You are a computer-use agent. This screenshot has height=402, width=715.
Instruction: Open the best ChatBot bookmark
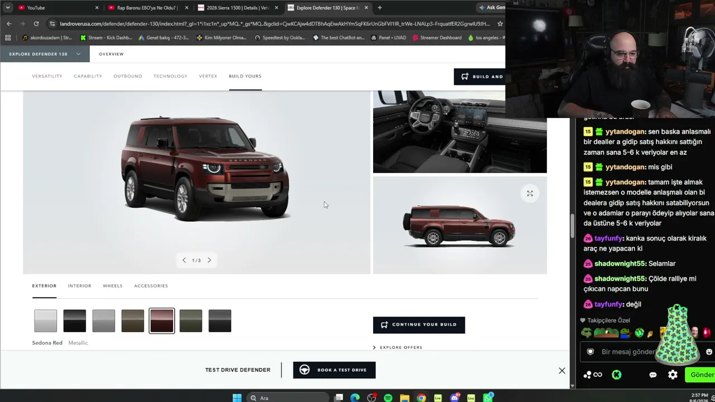339,38
